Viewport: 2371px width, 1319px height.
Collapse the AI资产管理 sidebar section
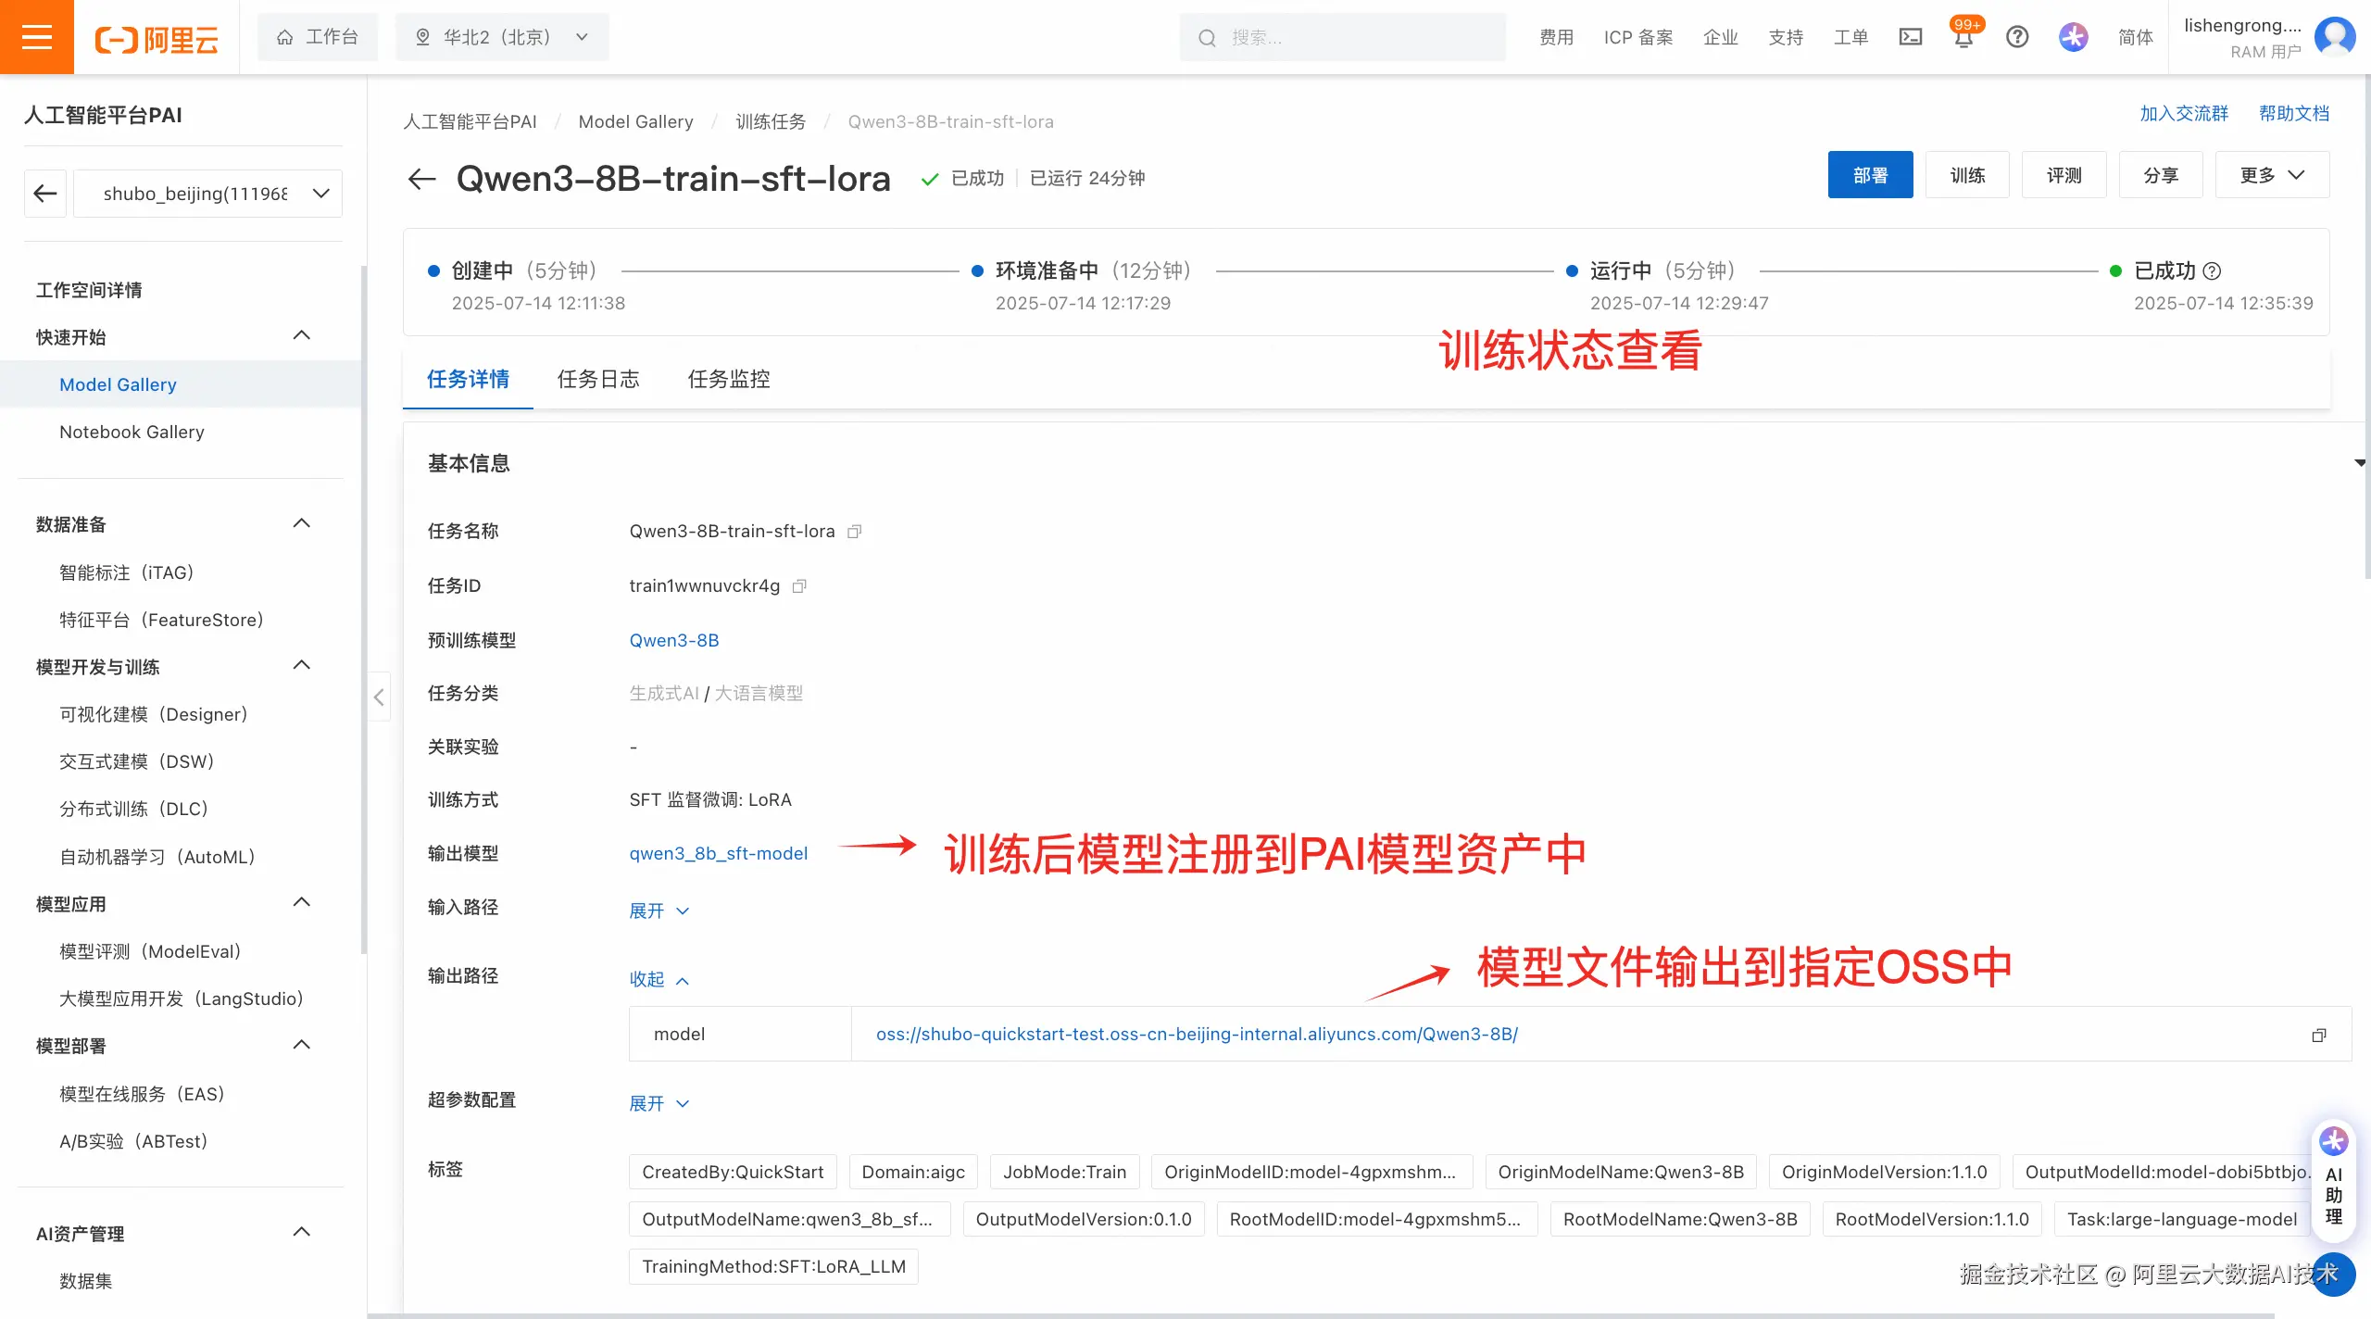(302, 1232)
